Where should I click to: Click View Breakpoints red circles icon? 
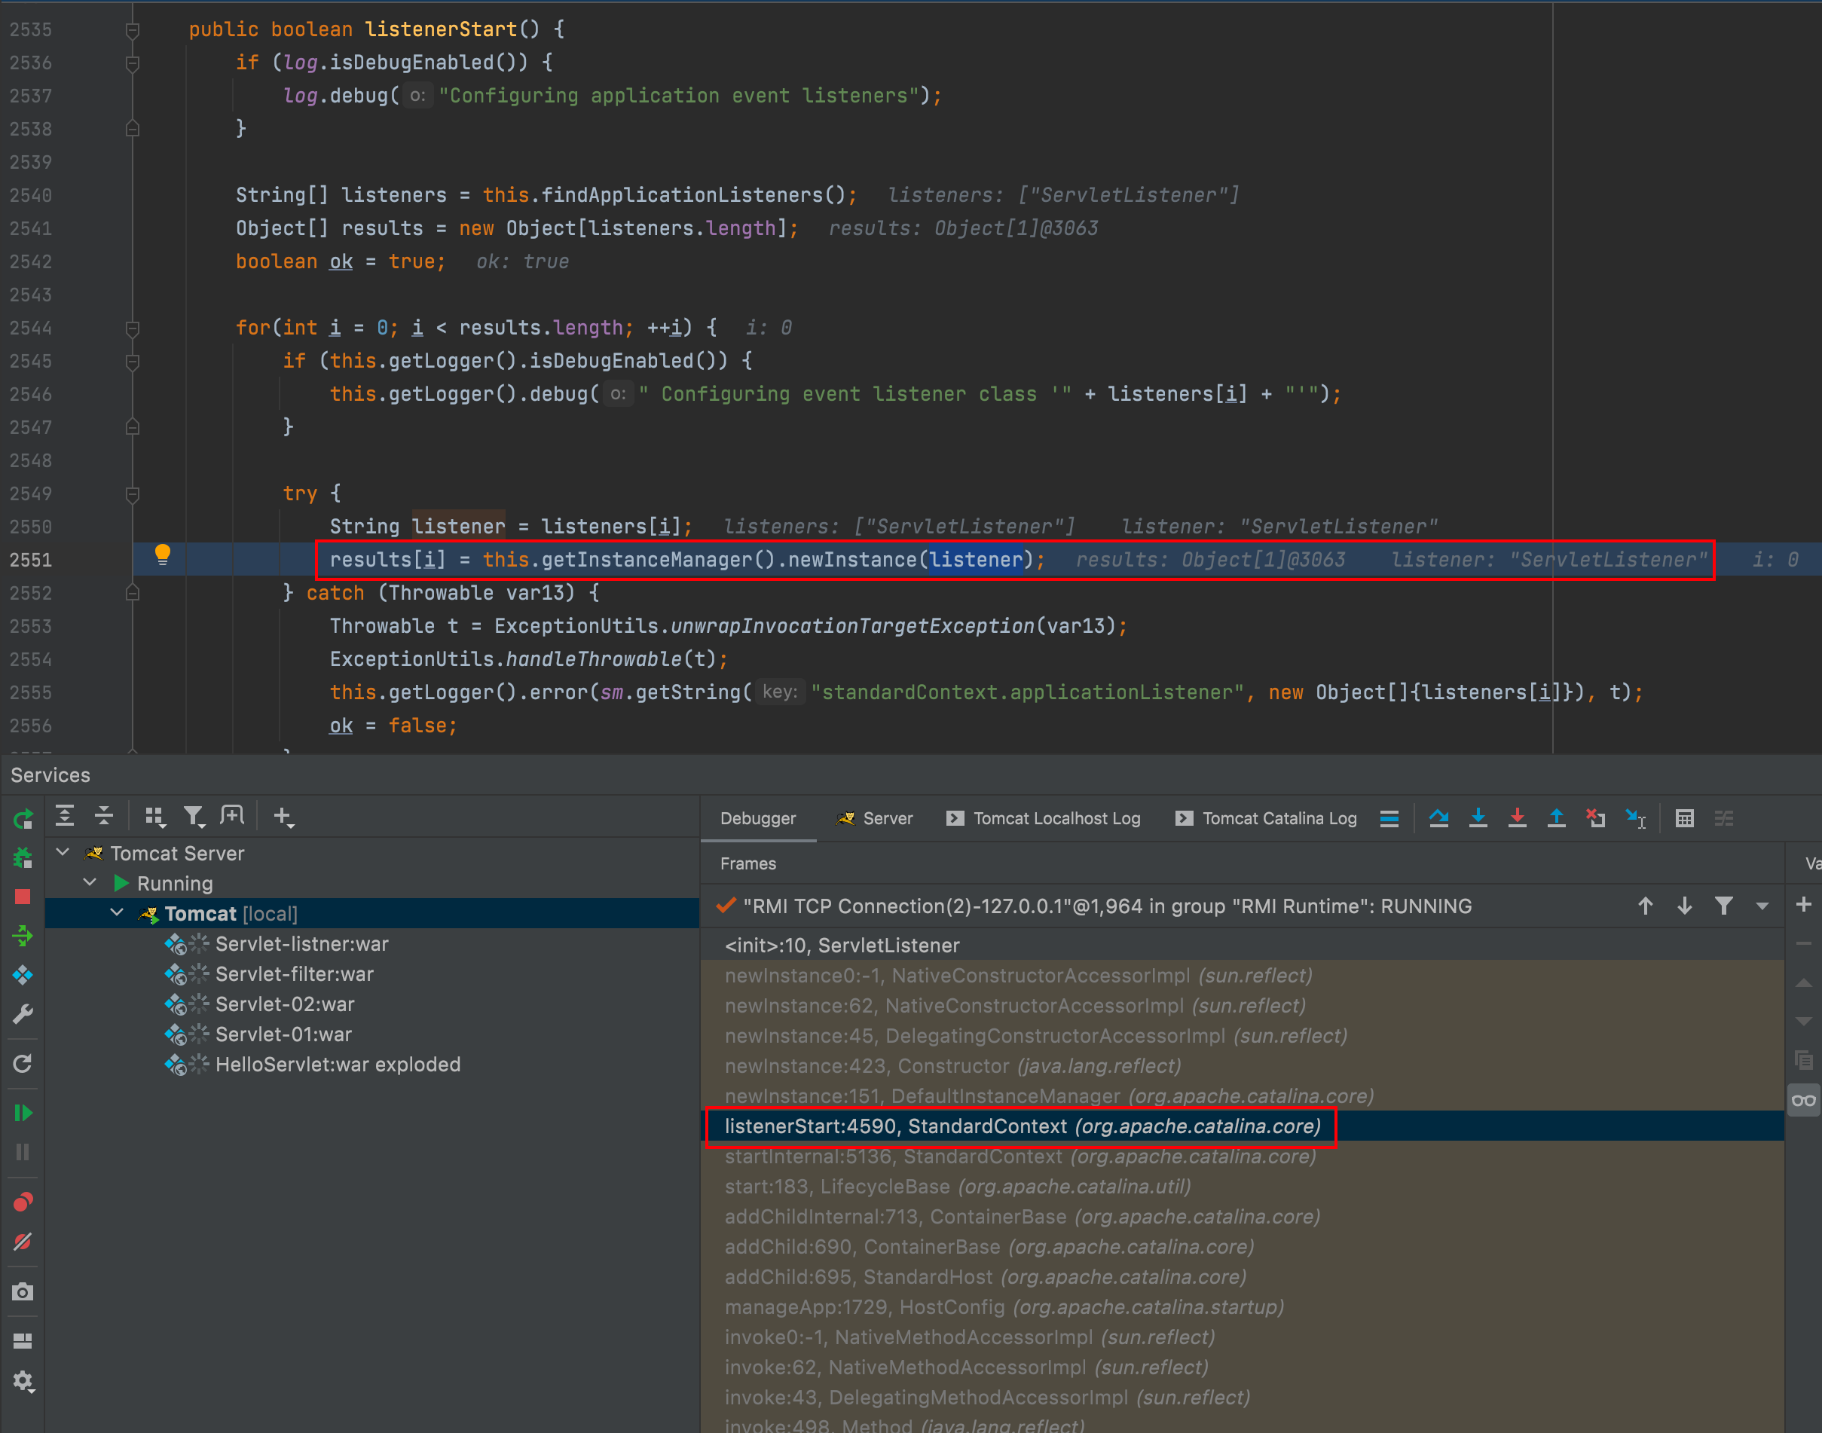23,1202
